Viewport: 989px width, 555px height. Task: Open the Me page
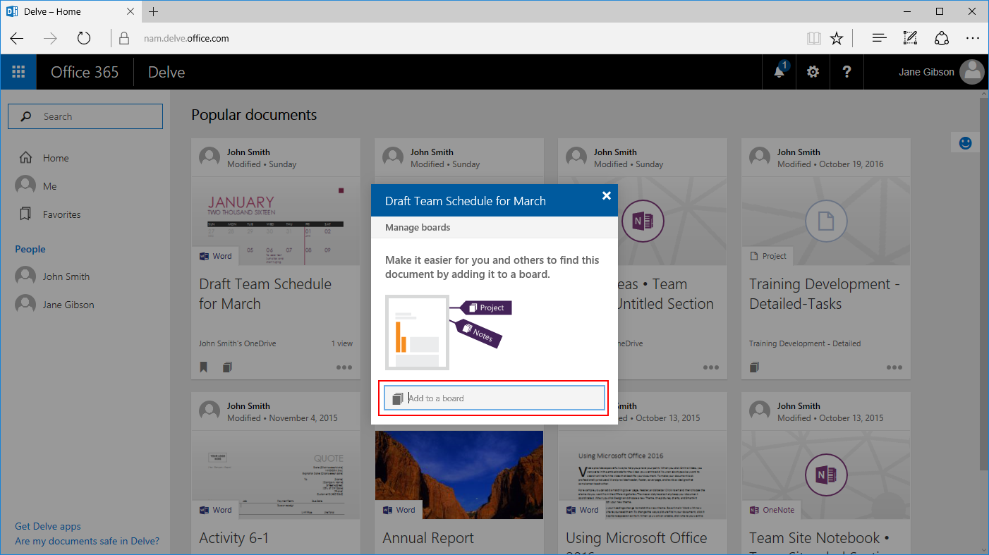pyautogui.click(x=37, y=186)
